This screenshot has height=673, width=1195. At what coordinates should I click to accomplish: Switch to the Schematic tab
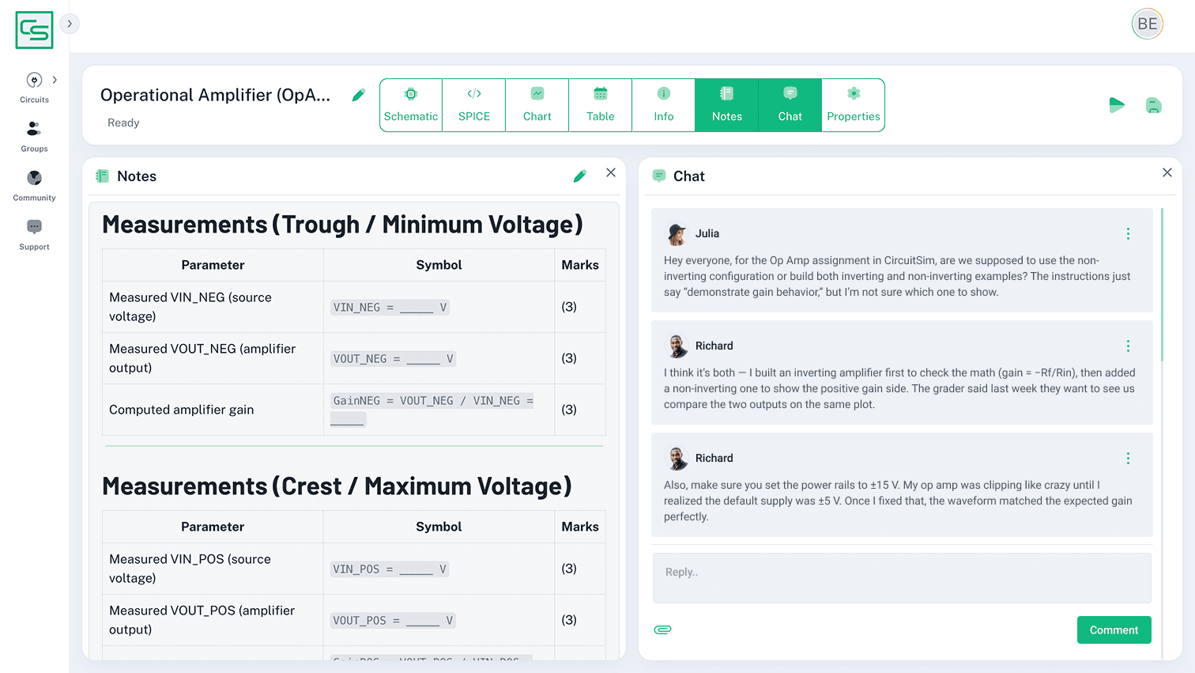[411, 105]
